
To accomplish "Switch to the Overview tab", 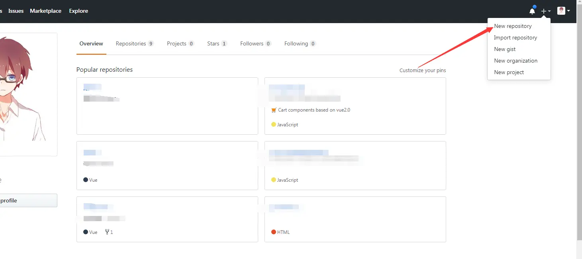I will pyautogui.click(x=91, y=43).
